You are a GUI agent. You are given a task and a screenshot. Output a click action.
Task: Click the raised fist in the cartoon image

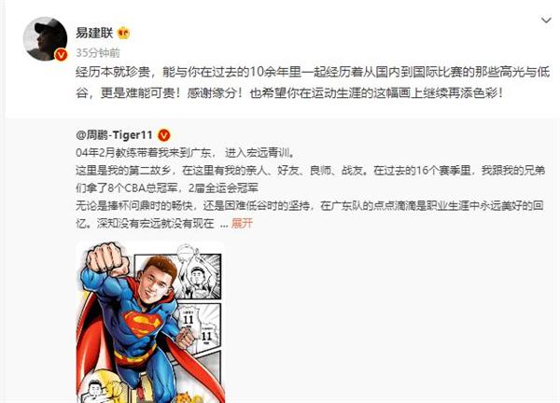click(x=108, y=258)
